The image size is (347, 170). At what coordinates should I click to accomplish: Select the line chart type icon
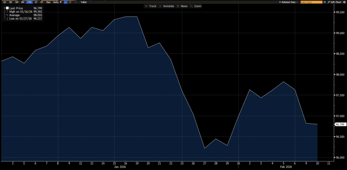66,2
